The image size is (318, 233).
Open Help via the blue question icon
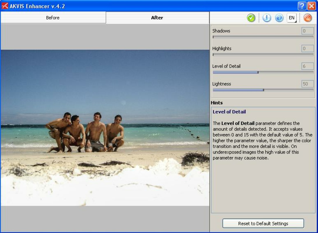[279, 18]
